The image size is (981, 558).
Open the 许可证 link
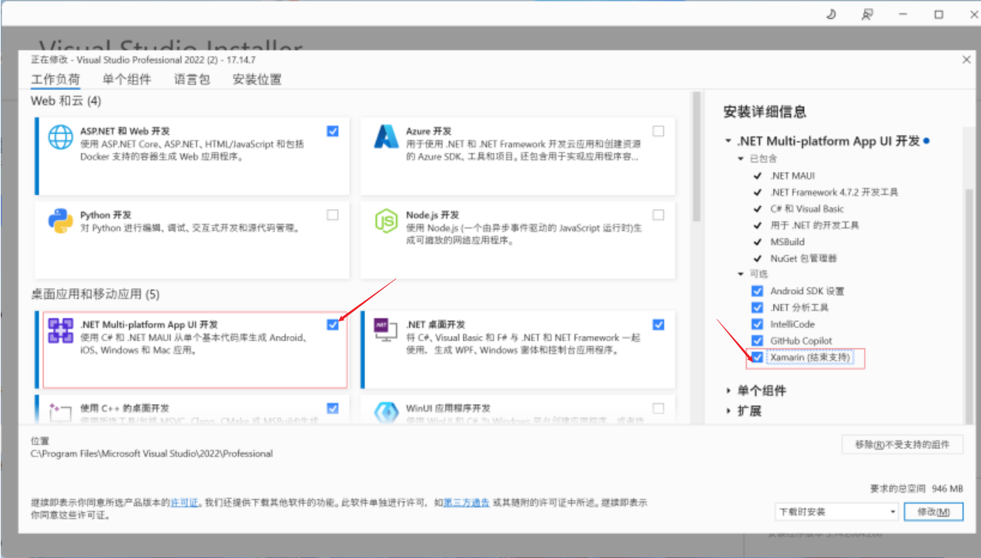184,503
